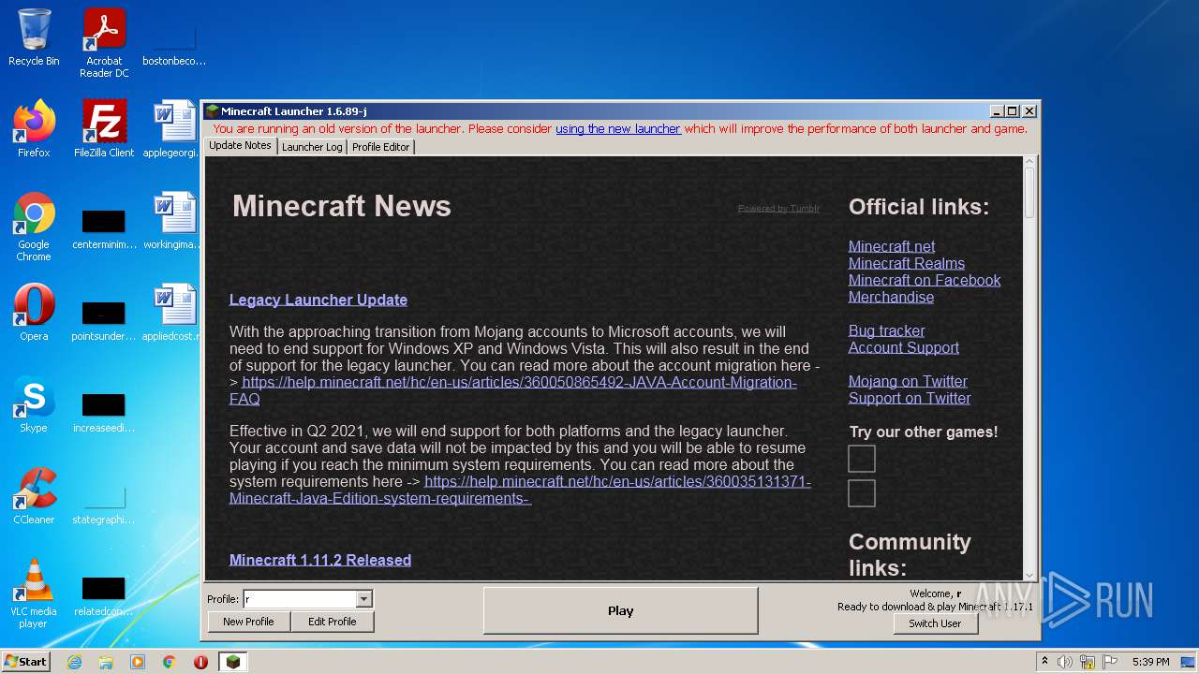Switch to the Launcher Log tab
This screenshot has height=674, width=1199.
pos(312,147)
